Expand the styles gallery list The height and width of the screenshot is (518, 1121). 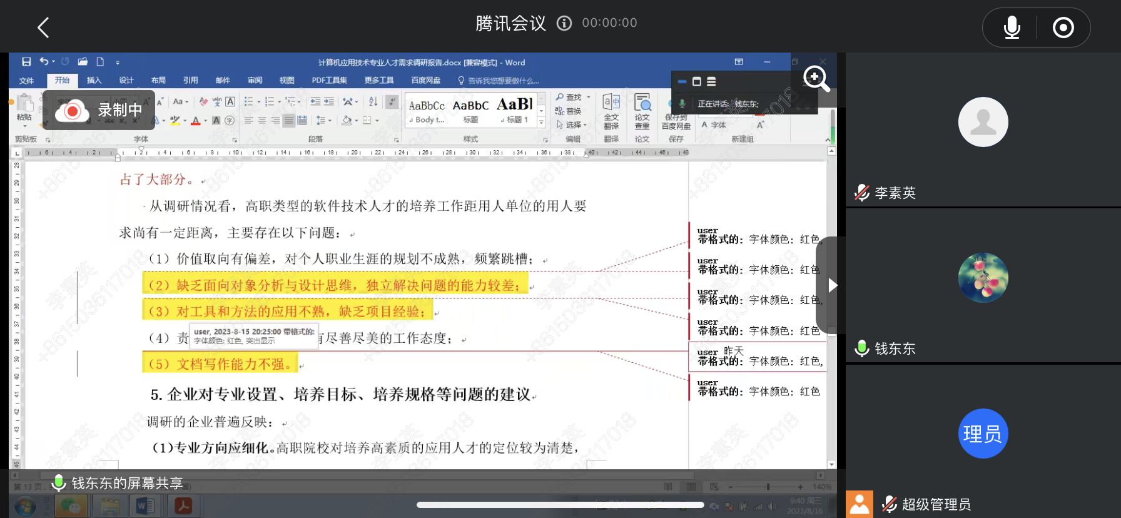point(542,123)
